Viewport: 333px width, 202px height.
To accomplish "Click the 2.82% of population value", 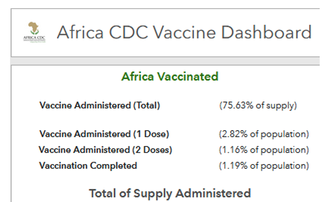I will 264,134.
